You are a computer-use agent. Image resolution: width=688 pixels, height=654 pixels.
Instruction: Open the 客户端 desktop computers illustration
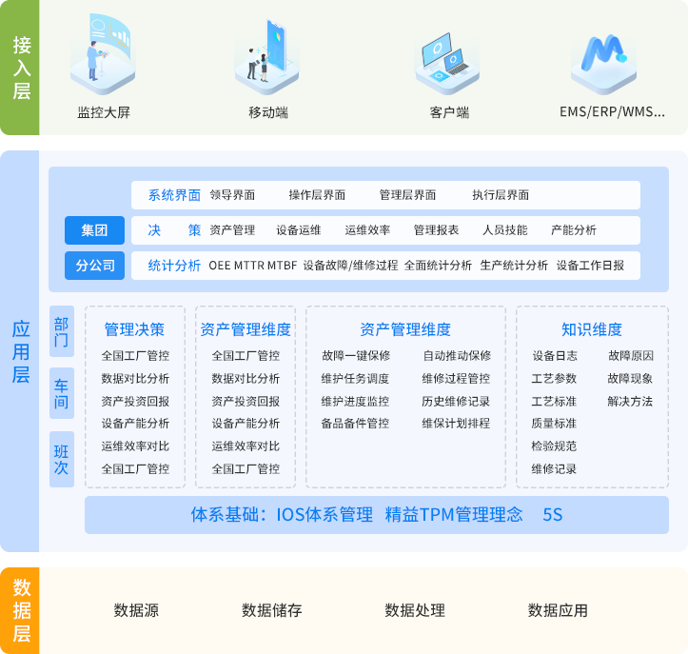(x=447, y=64)
